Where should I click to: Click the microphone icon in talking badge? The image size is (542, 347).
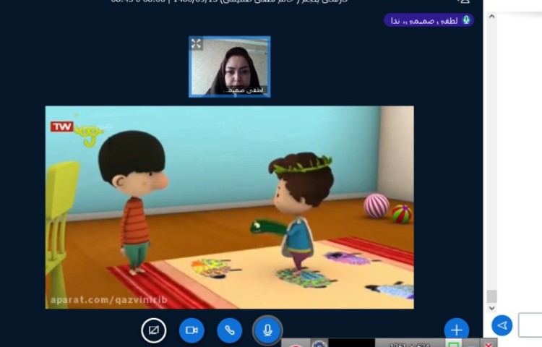click(466, 20)
